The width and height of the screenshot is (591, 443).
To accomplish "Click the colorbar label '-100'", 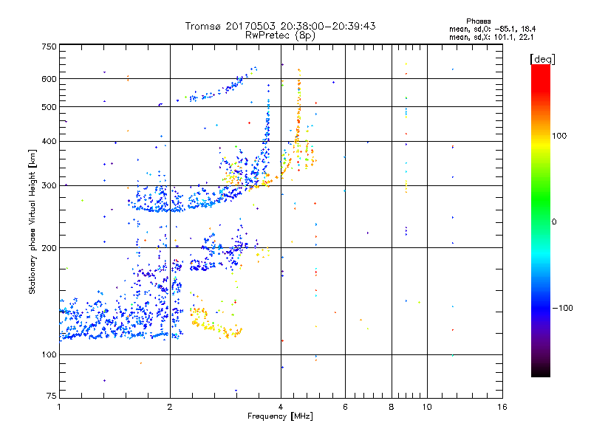I will (562, 308).
